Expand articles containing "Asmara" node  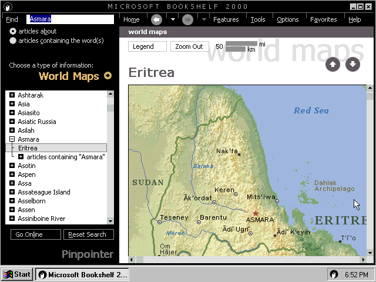21,157
